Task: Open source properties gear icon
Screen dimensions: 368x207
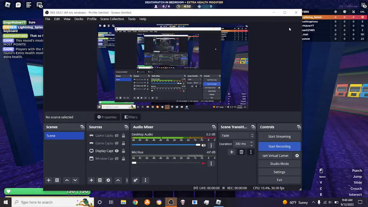Action: click(x=108, y=180)
